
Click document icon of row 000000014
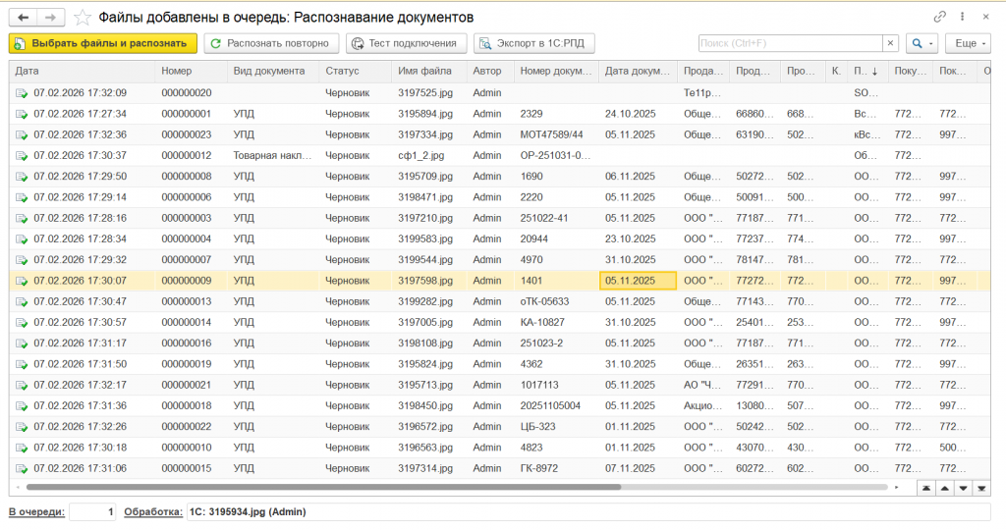click(22, 323)
